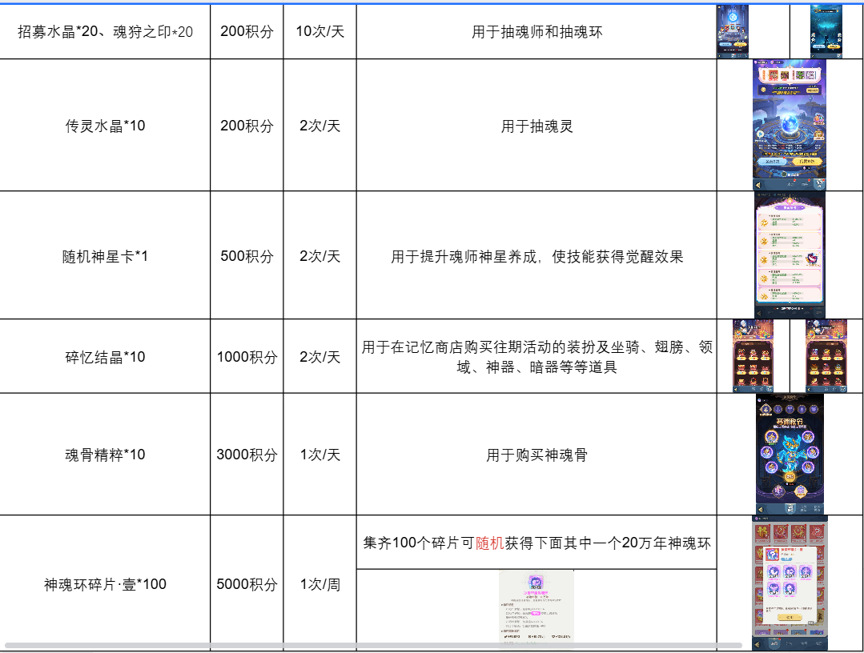Open the 随机神星卡 screenshot thumbnail
The height and width of the screenshot is (653, 864).
point(790,255)
